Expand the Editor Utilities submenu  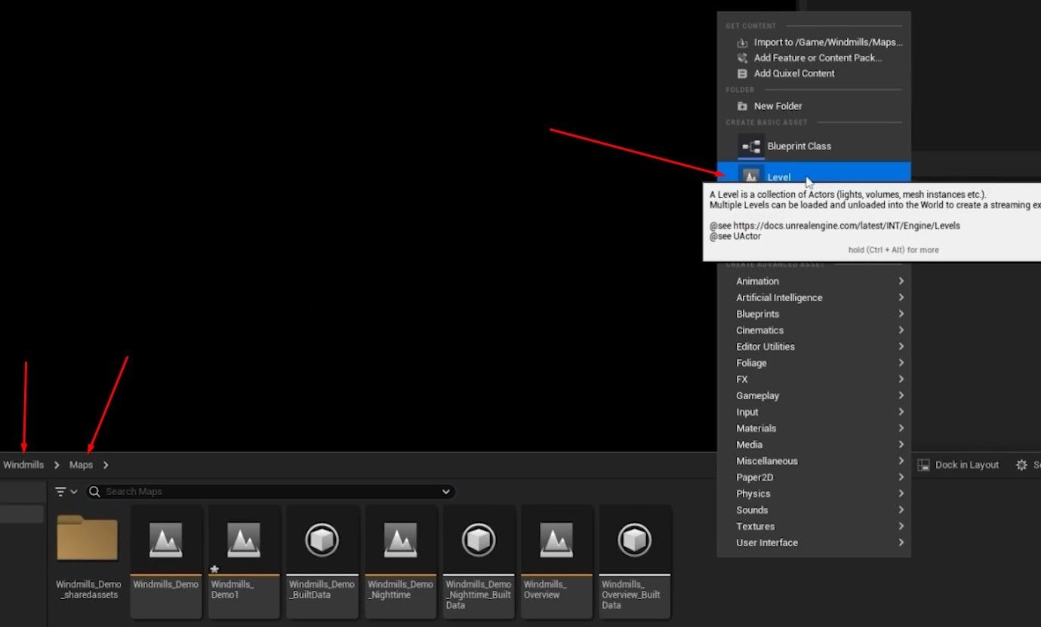click(814, 347)
